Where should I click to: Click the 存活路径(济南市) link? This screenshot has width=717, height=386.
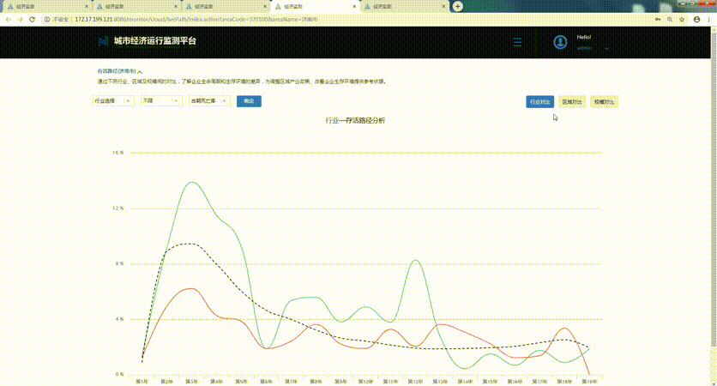tap(117, 71)
